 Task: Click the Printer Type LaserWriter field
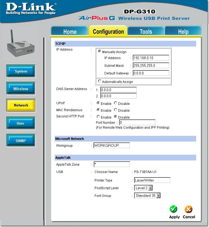click(x=152, y=180)
